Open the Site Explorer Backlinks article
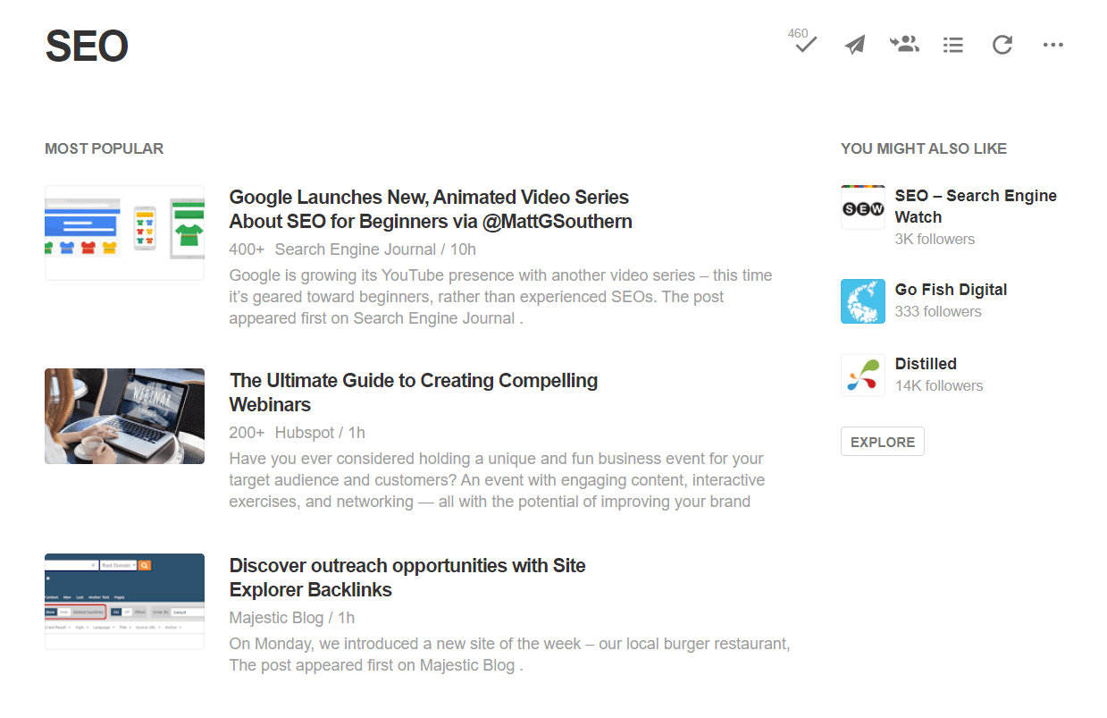This screenshot has height=718, width=1107. 407,577
